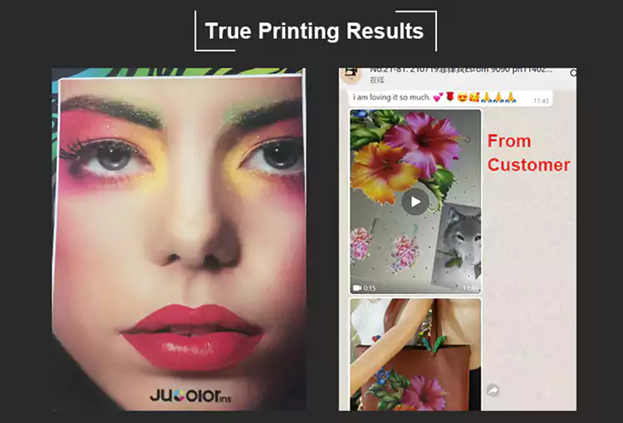Open the sewing machine contact avatar
This screenshot has width=623, height=423.
pos(351,74)
